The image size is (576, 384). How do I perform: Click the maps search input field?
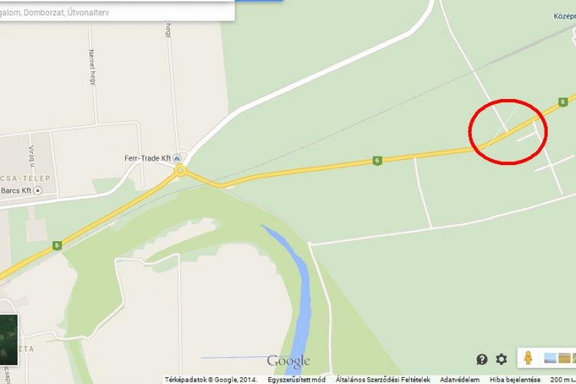tap(116, 12)
